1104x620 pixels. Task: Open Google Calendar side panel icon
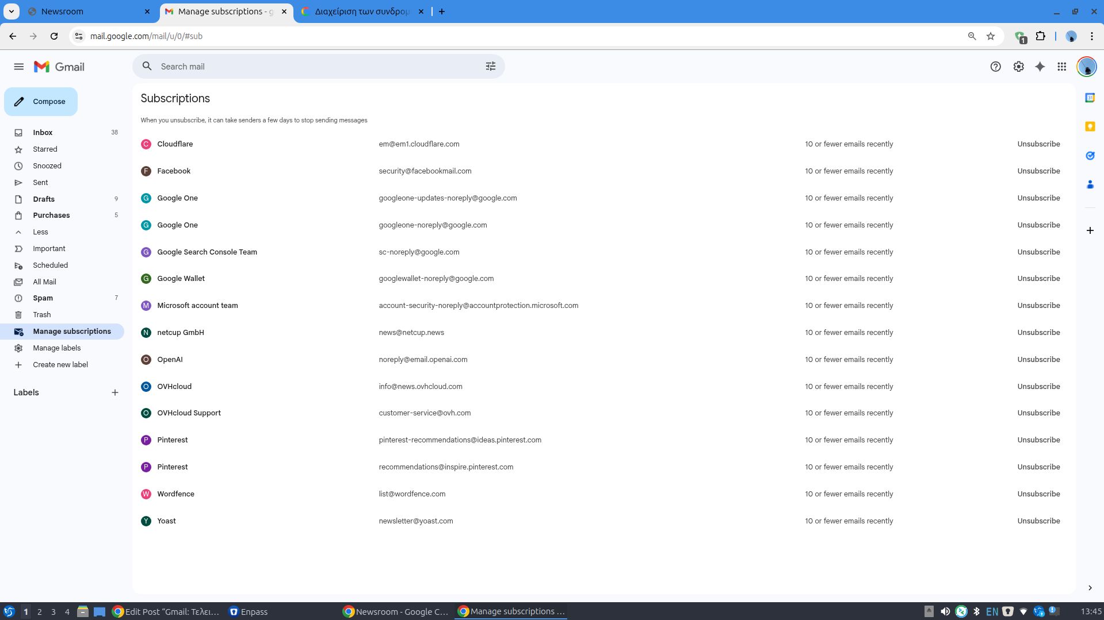click(1090, 98)
